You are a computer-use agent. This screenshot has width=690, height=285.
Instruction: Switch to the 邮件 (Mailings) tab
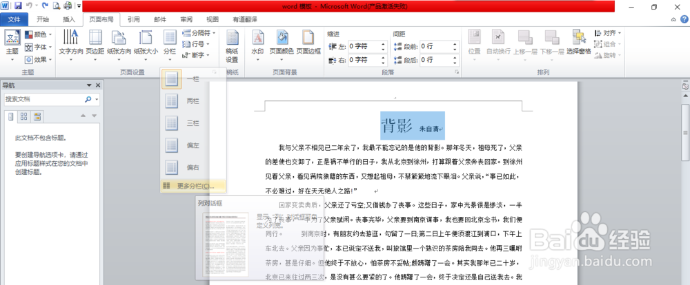point(160,19)
